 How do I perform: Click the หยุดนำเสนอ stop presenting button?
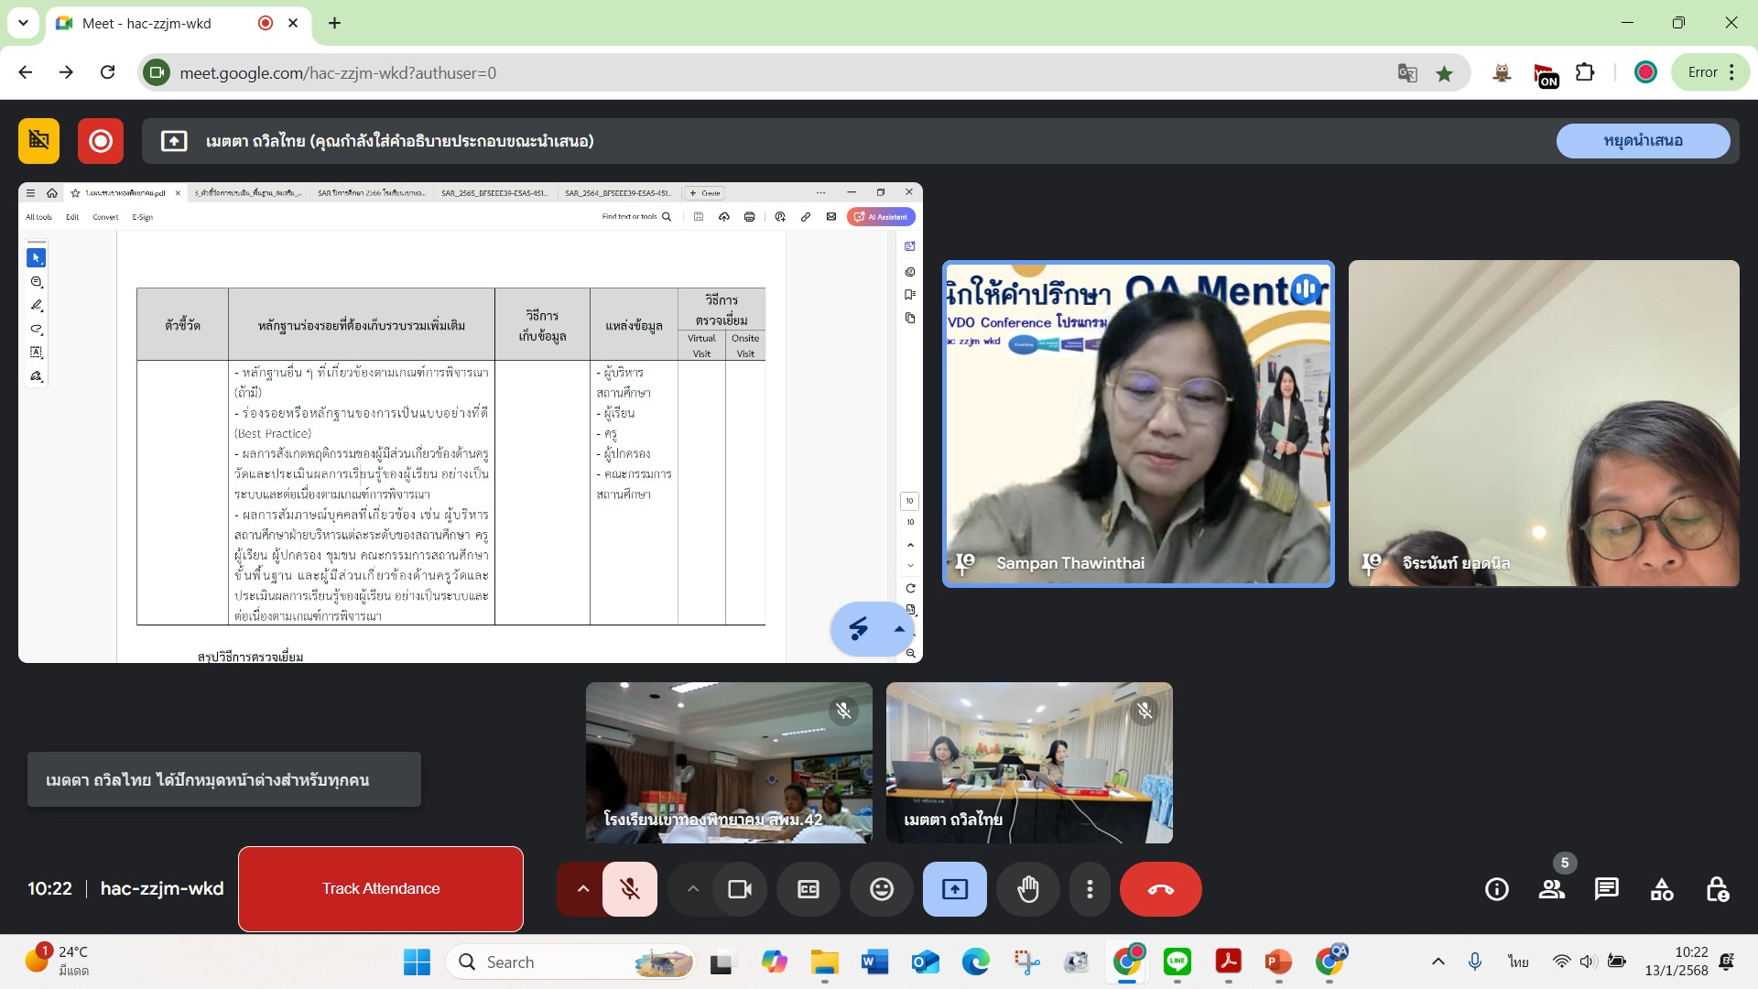1643,140
